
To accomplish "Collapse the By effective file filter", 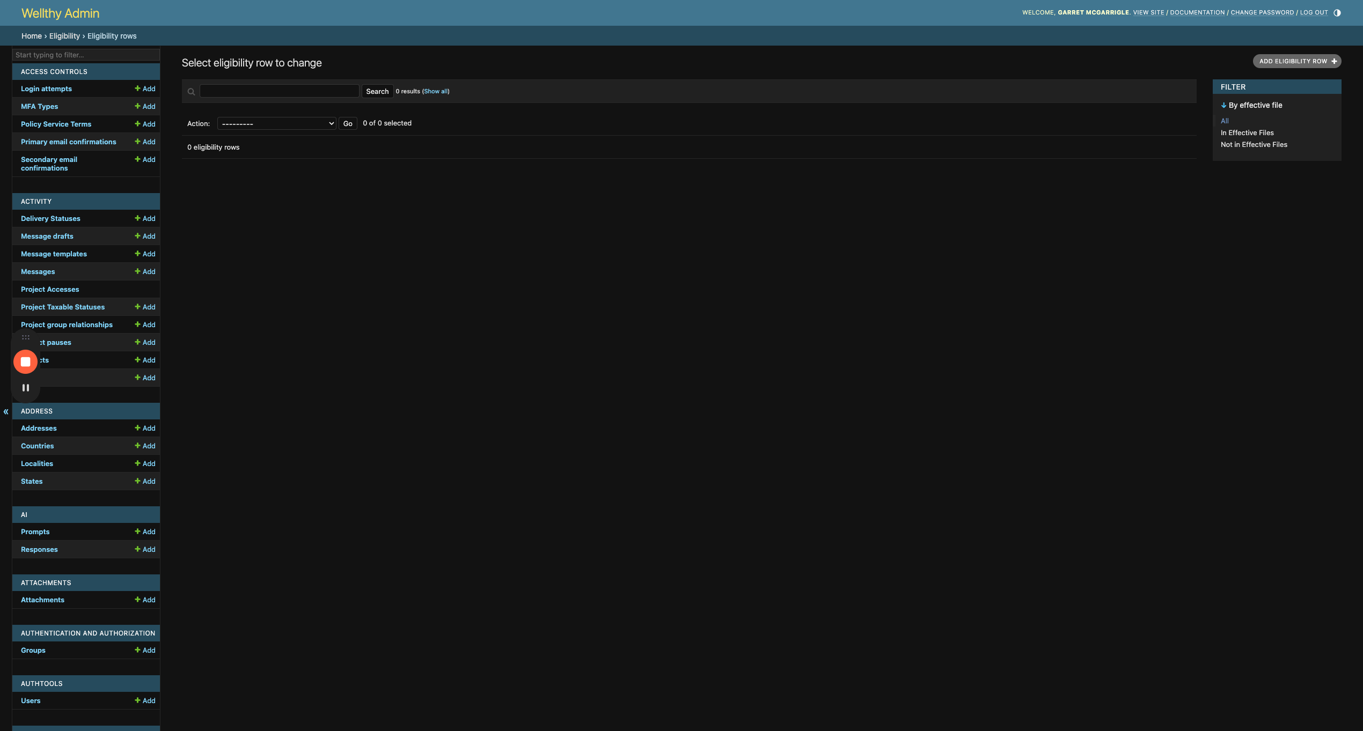I will coord(1251,105).
